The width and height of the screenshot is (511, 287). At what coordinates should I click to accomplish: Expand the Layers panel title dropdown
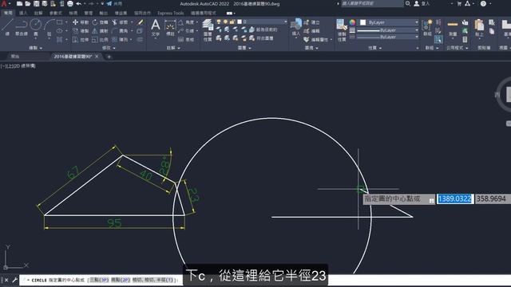244,48
